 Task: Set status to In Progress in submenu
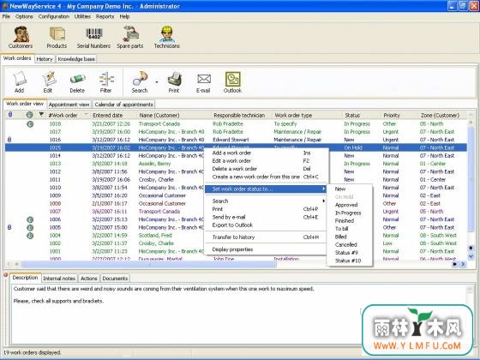click(350, 213)
